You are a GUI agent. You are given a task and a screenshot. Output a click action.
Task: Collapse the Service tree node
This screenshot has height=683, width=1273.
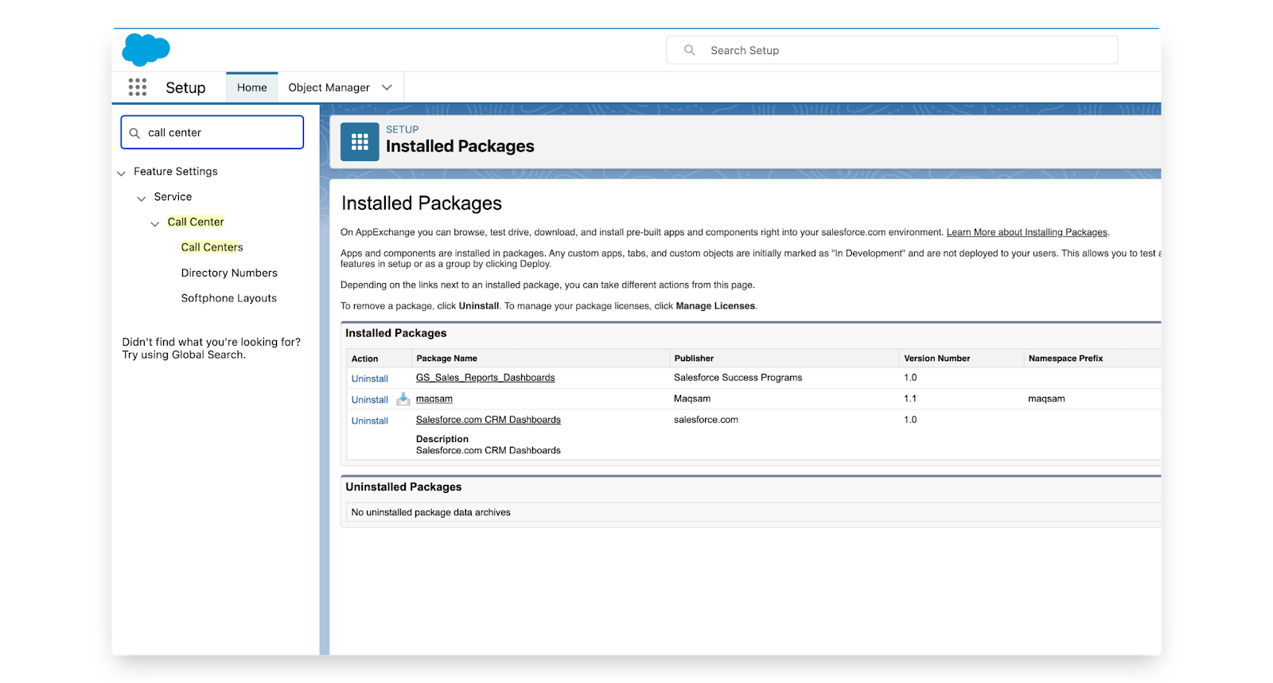[x=141, y=198]
